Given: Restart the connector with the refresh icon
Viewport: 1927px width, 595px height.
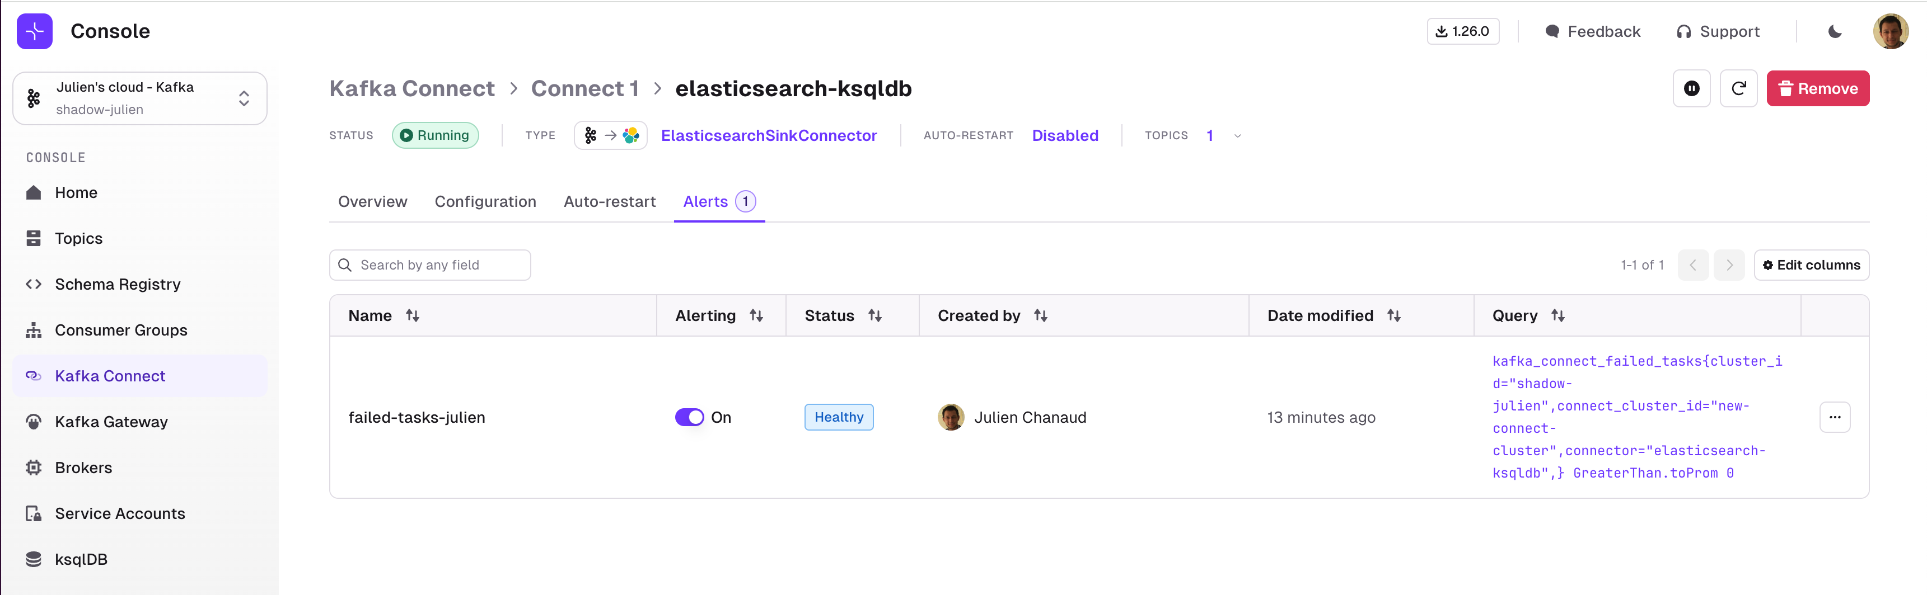Looking at the screenshot, I should coord(1738,89).
